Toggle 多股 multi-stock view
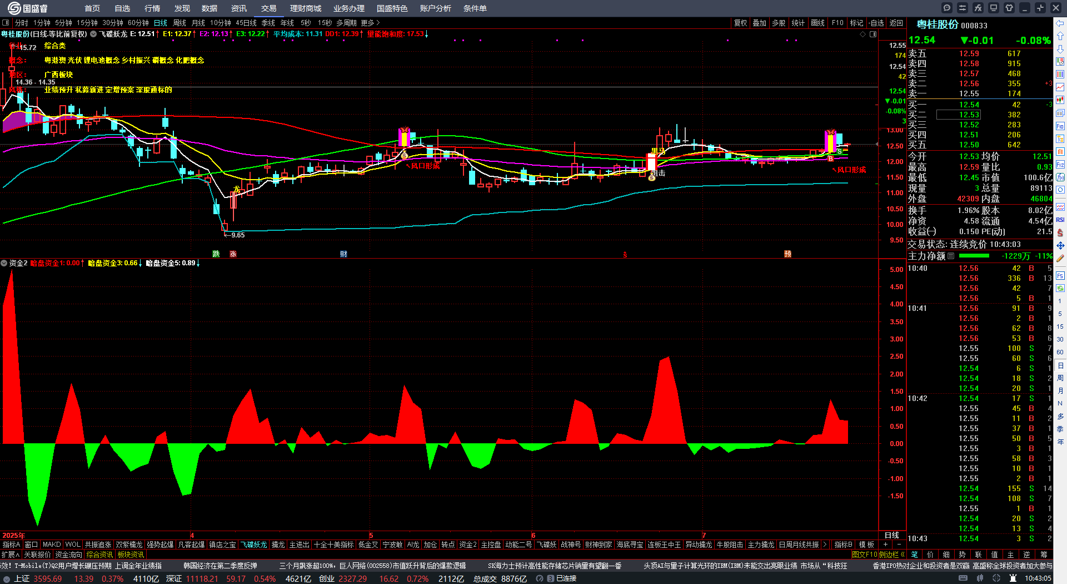1067x584 pixels. (x=779, y=23)
